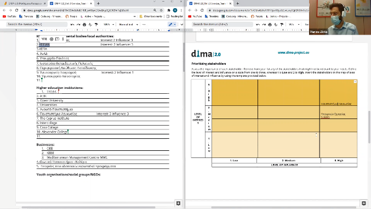
Task: Click the circular icon in the floating chip toolbar
Action: (x=52, y=39)
